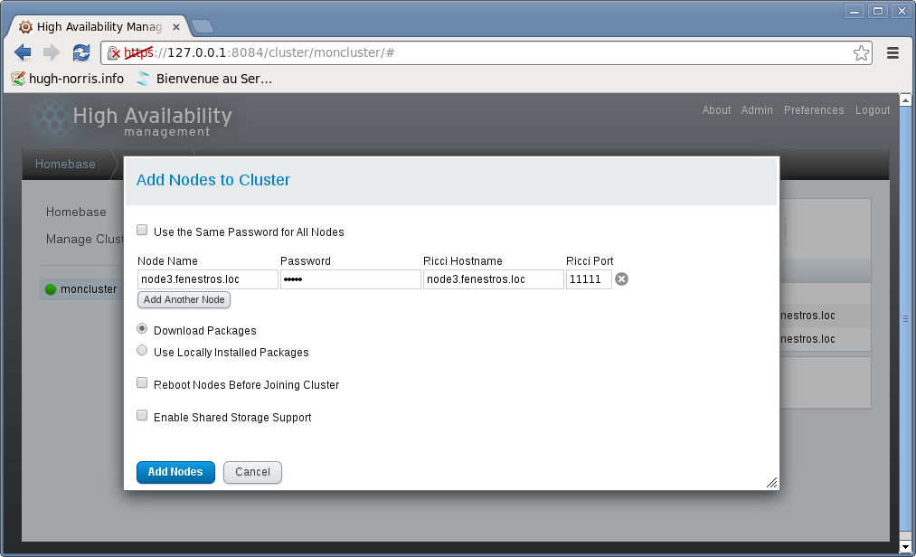This screenshot has width=916, height=557.
Task: Click the Add Nodes button
Action: click(x=175, y=472)
